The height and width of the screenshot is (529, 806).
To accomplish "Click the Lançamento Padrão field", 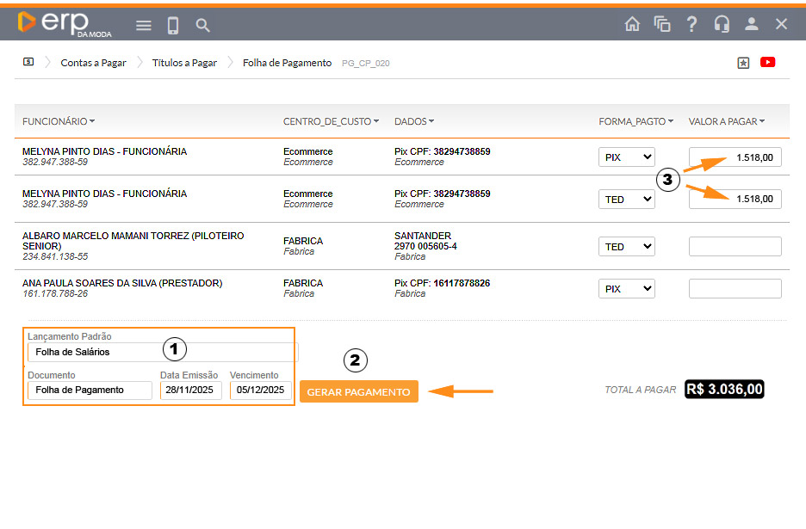I will pyautogui.click(x=162, y=352).
